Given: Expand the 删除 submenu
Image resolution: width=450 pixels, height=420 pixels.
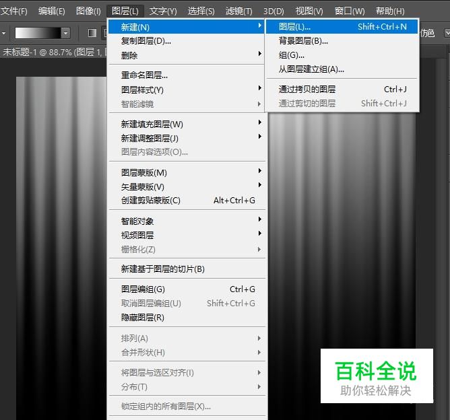Looking at the screenshot, I should pos(186,55).
